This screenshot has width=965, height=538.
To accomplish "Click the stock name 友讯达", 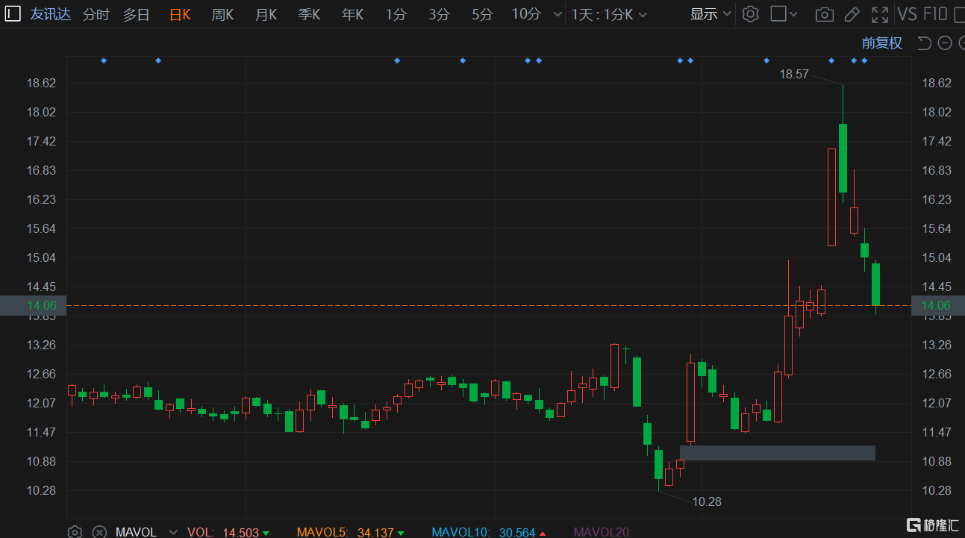I will click(x=51, y=14).
